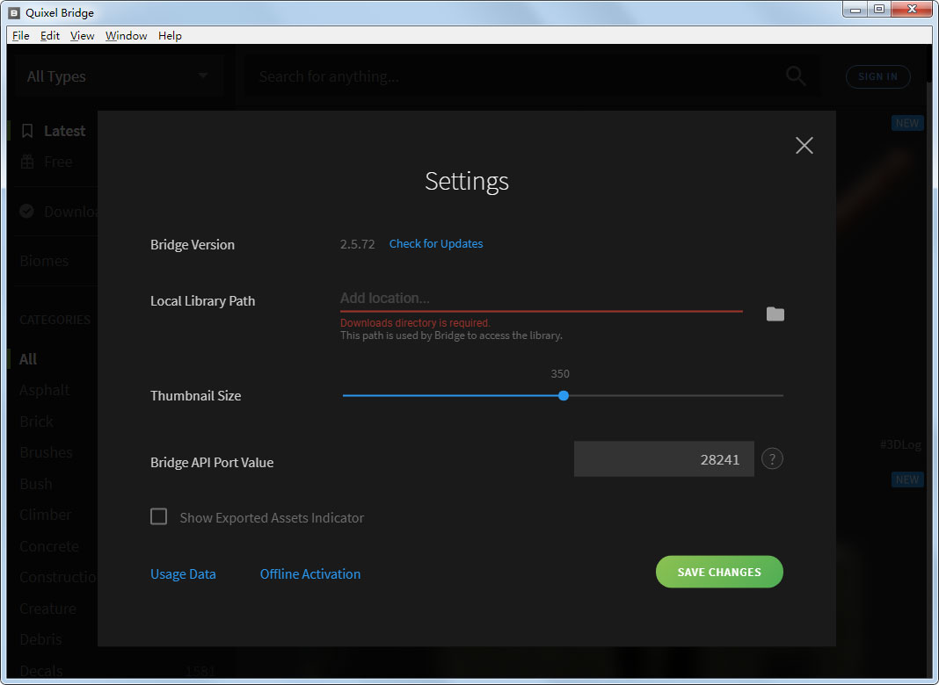Screen dimensions: 939x685
Task: Open the Usage Data link
Action: pyautogui.click(x=183, y=573)
